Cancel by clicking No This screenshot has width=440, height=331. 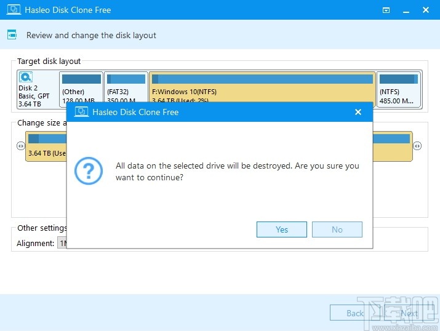tap(337, 229)
